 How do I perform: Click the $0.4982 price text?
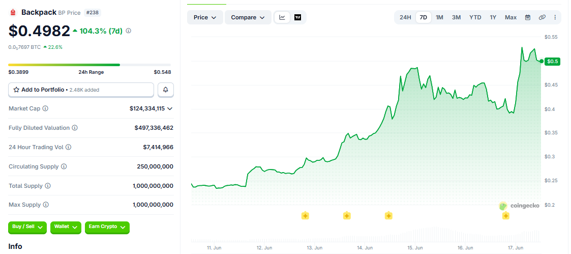pos(39,31)
